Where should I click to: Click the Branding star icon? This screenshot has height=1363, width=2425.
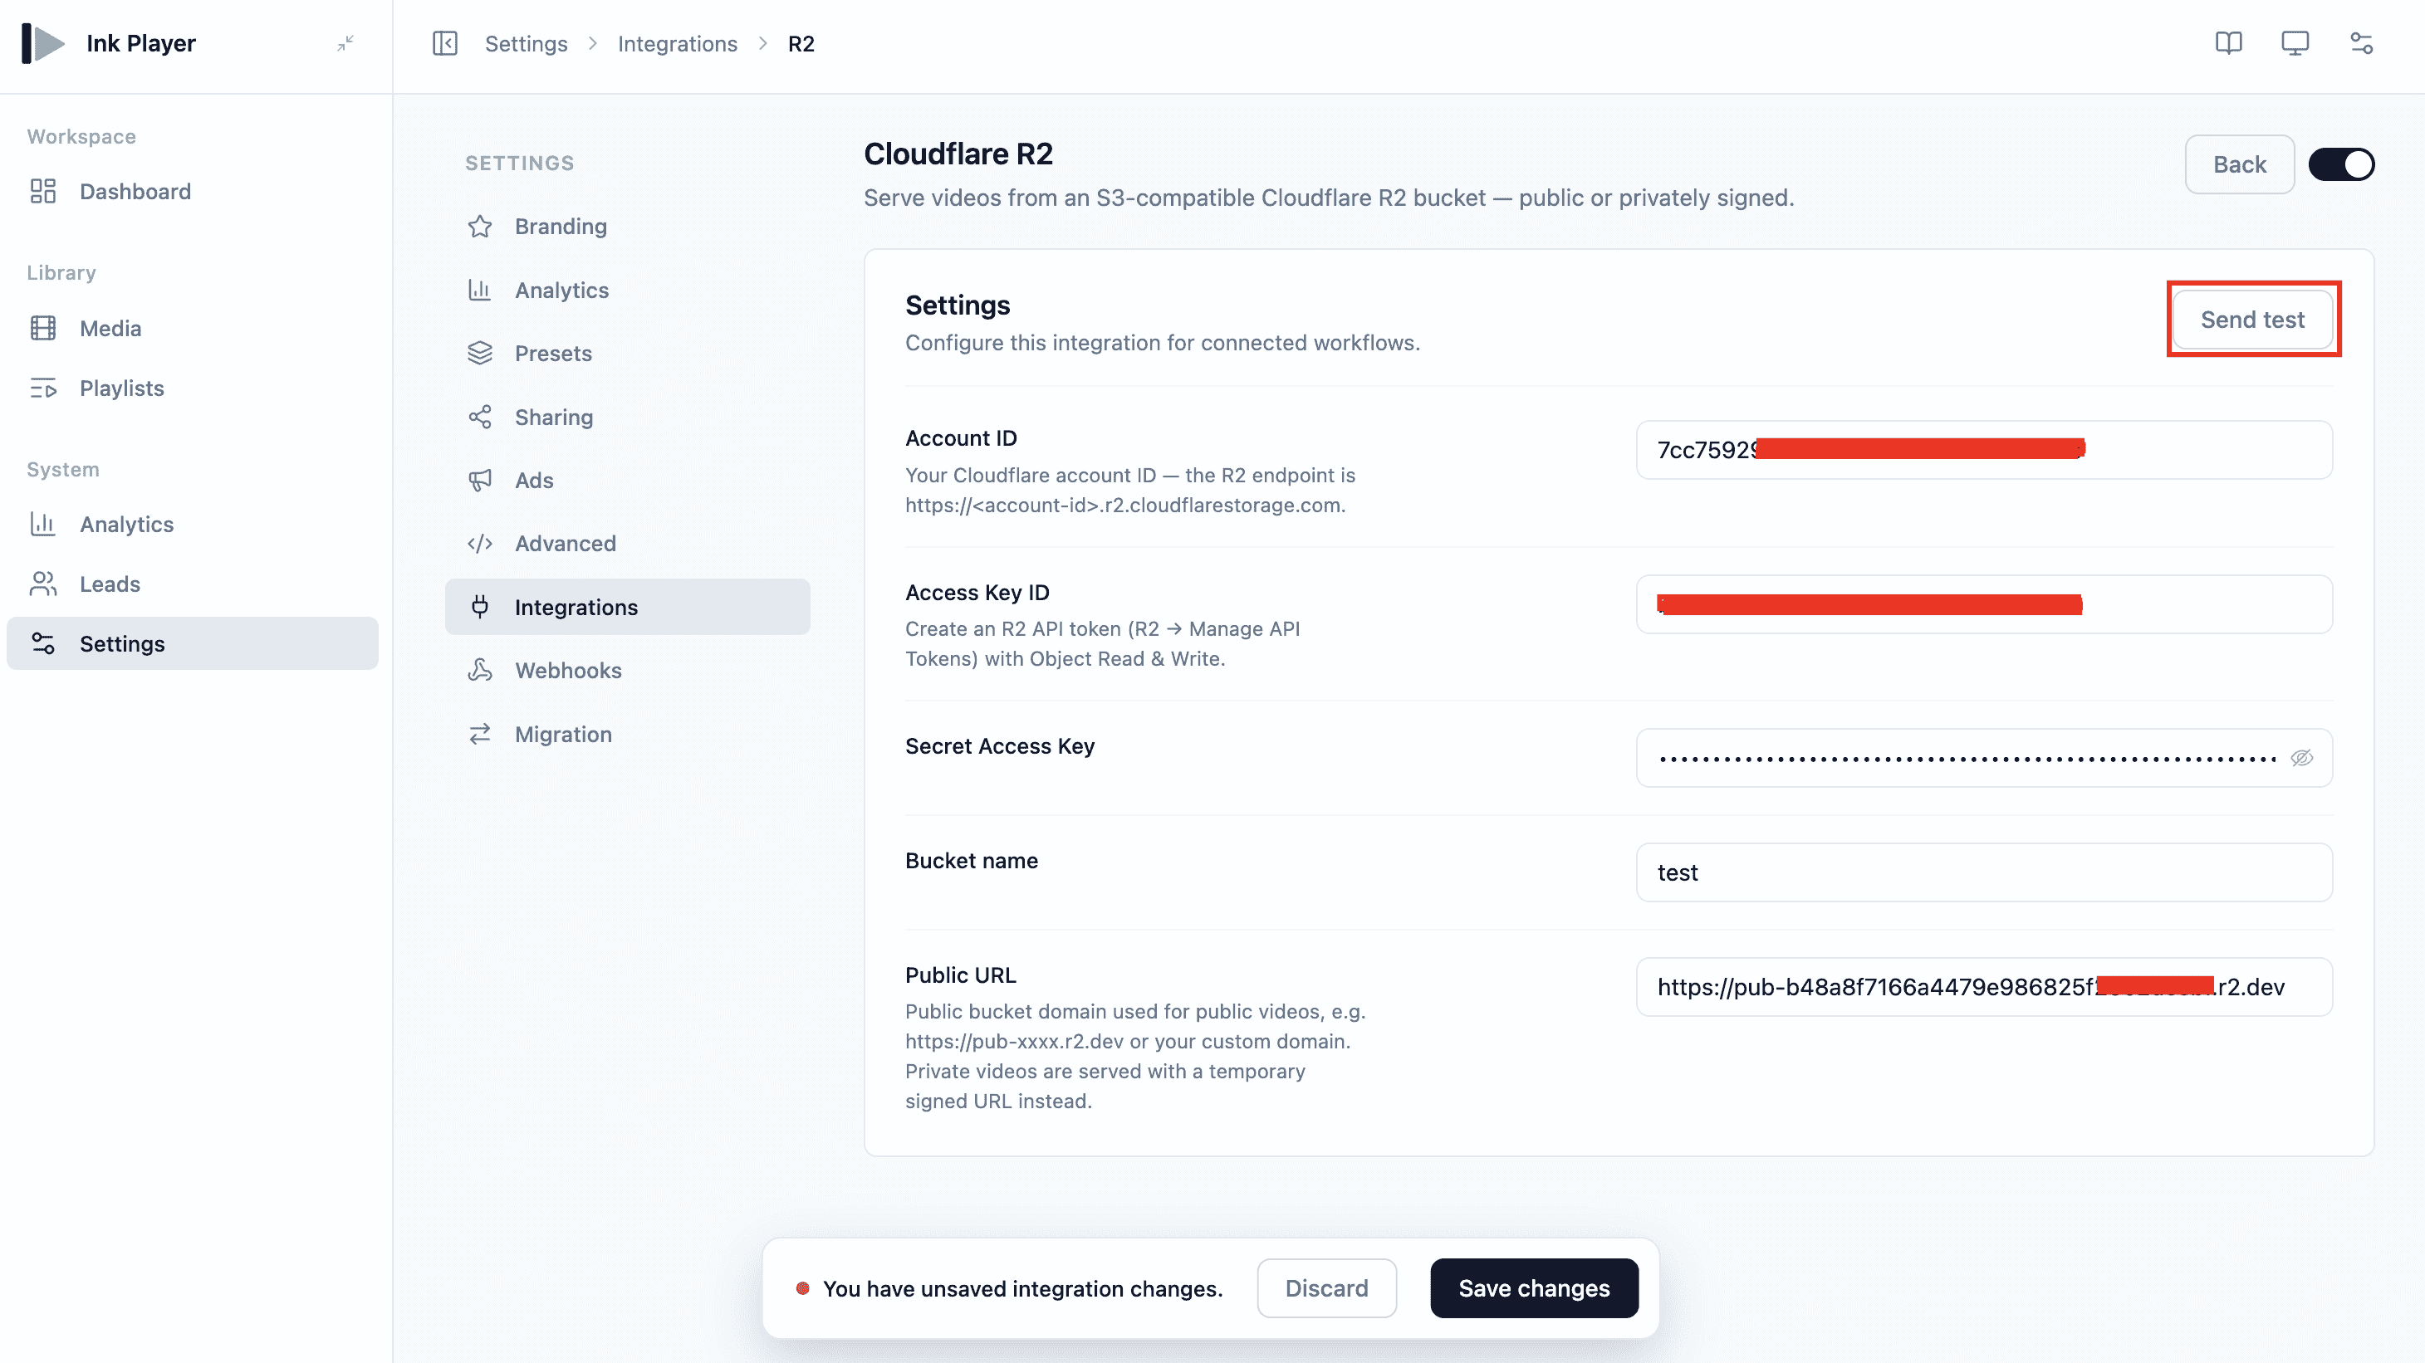(480, 226)
